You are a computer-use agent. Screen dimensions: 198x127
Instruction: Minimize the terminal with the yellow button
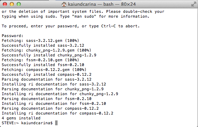12,4
